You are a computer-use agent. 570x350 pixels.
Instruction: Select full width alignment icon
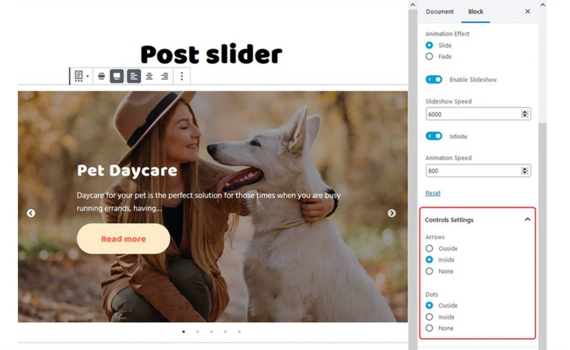pyautogui.click(x=117, y=76)
